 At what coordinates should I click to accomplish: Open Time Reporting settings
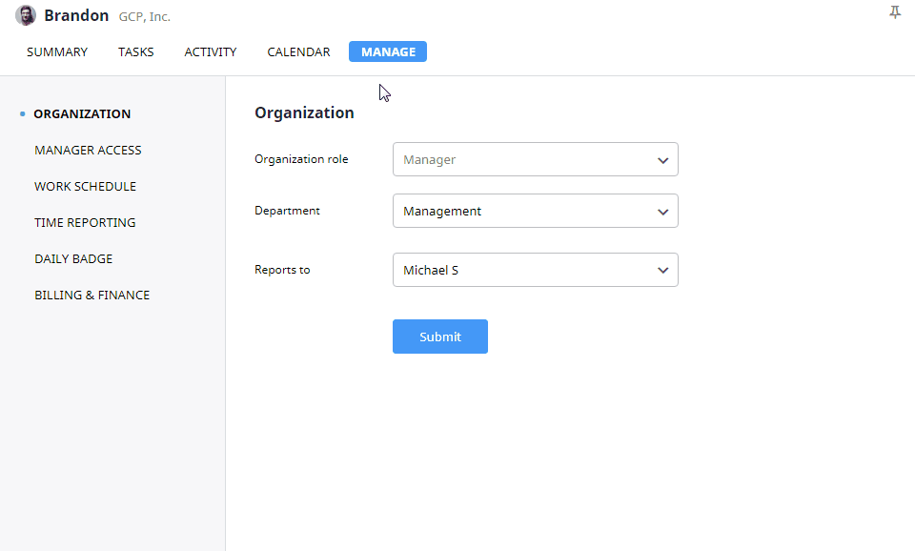pyautogui.click(x=85, y=223)
